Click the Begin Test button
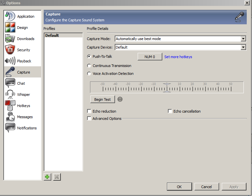 pyautogui.click(x=103, y=99)
